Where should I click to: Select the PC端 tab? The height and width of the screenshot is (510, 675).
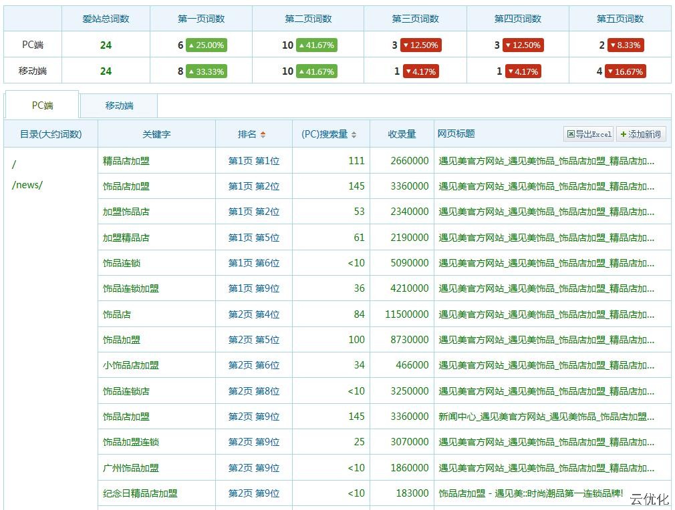coord(42,105)
